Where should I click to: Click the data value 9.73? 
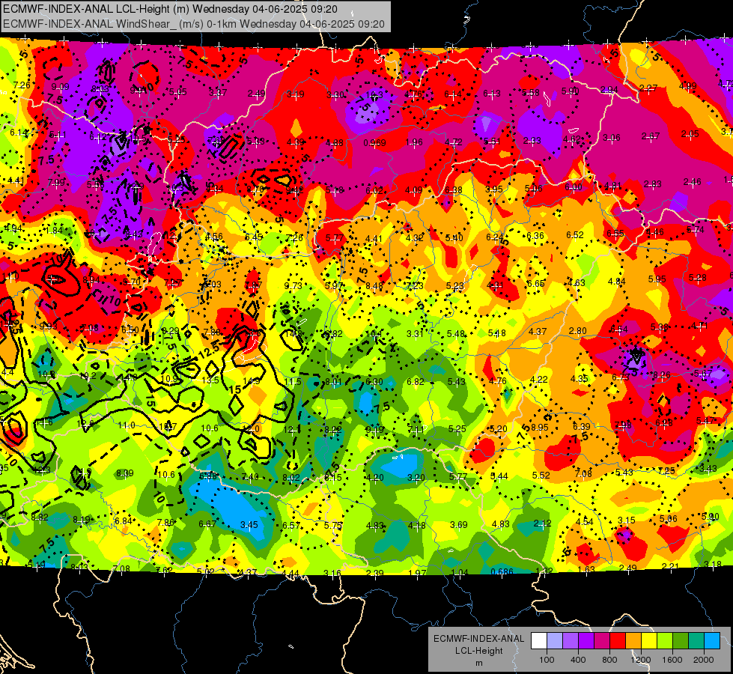coord(293,286)
